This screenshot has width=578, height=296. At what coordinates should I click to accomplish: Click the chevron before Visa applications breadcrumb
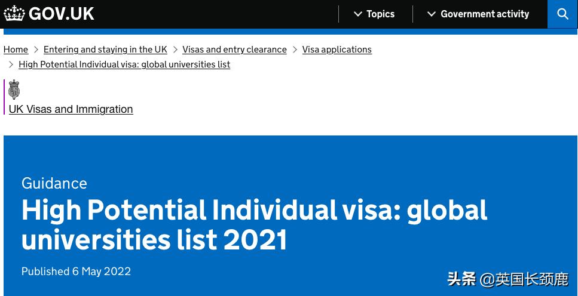coord(295,50)
